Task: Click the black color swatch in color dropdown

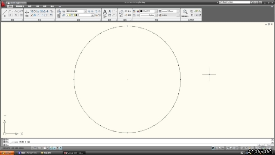Action: point(141,11)
